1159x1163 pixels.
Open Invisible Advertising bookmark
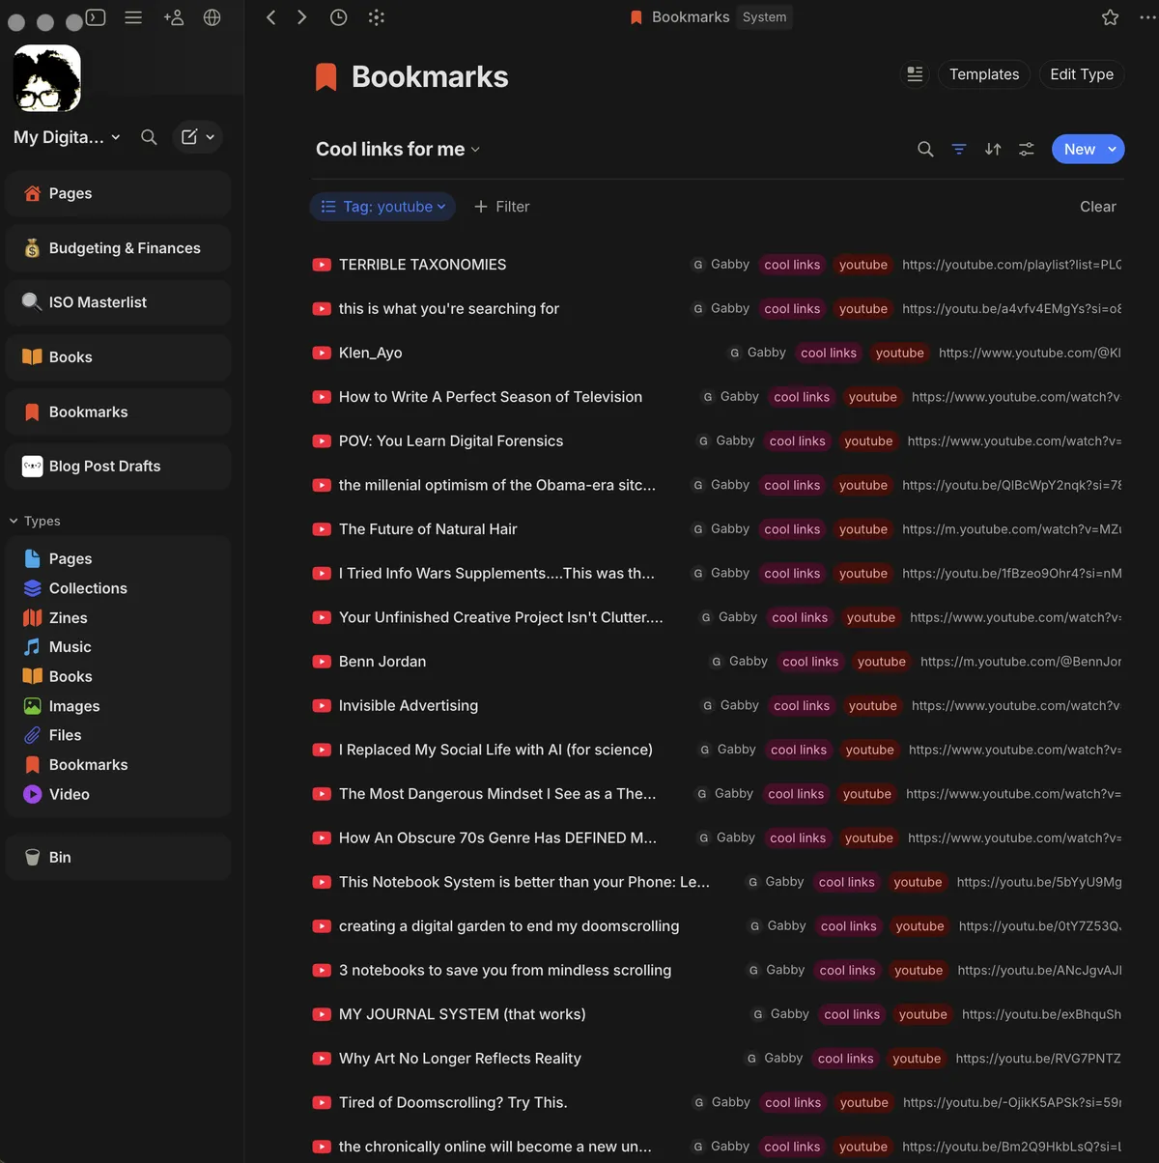coord(409,706)
